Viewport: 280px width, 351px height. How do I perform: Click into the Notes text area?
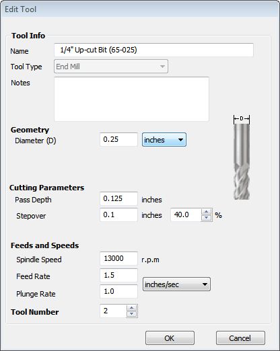131,99
